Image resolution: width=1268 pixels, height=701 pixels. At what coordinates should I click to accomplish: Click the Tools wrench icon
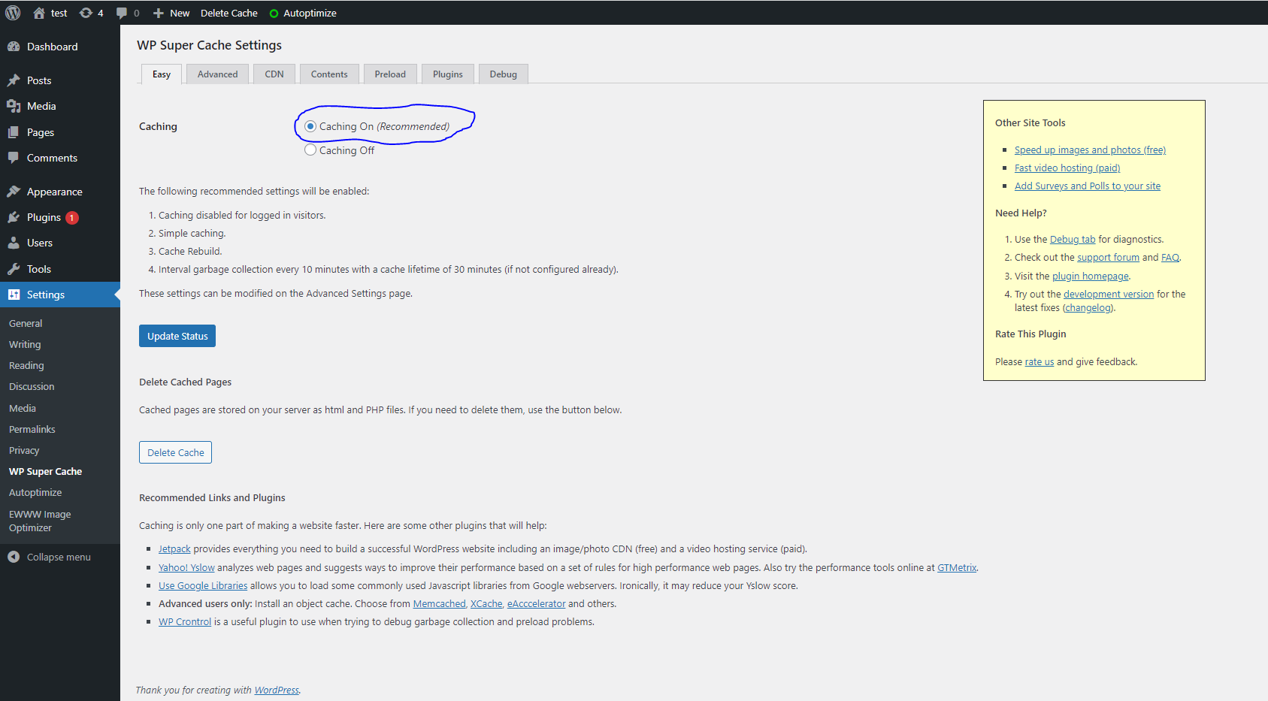pos(14,269)
